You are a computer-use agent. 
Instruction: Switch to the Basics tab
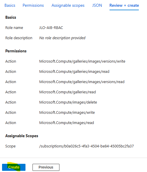10,5
